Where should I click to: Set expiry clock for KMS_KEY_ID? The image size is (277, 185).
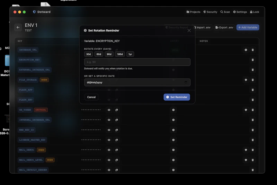click(x=173, y=130)
